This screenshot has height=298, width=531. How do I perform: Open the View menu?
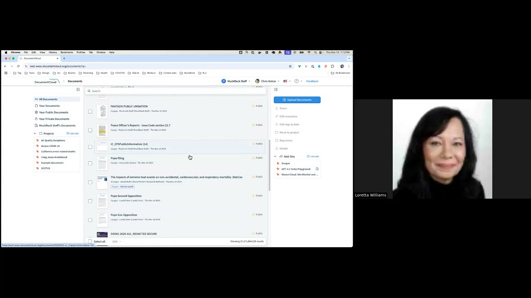pyautogui.click(x=42, y=53)
